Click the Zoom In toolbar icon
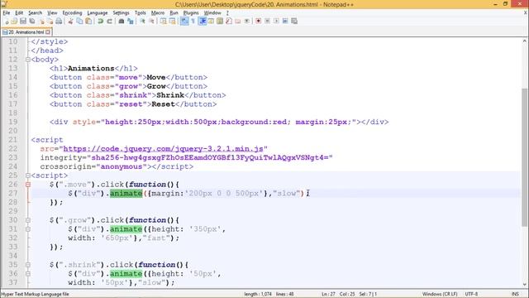529x298 pixels. point(142,22)
